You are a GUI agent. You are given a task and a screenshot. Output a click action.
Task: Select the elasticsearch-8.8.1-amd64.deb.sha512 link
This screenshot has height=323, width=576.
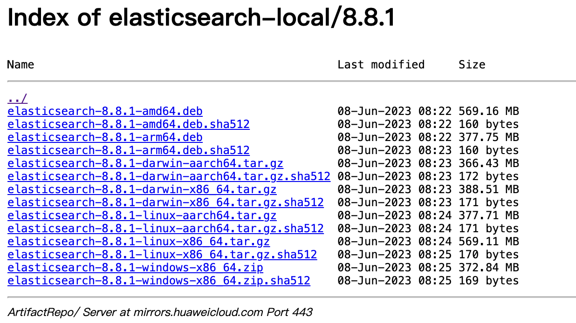128,124
